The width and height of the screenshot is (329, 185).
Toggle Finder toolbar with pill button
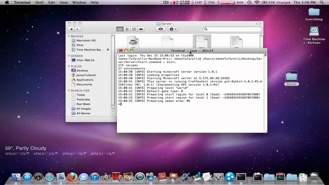coord(258,24)
